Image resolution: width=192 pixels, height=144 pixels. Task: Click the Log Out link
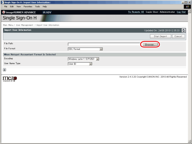181,12
